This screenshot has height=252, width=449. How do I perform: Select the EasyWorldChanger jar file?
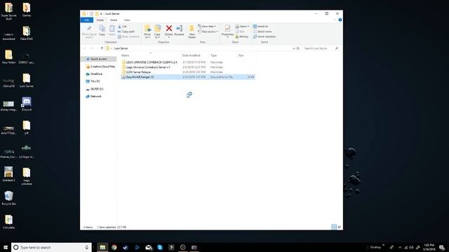click(x=188, y=77)
